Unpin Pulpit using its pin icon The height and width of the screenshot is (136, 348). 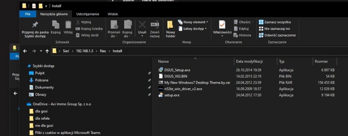tap(149, 73)
